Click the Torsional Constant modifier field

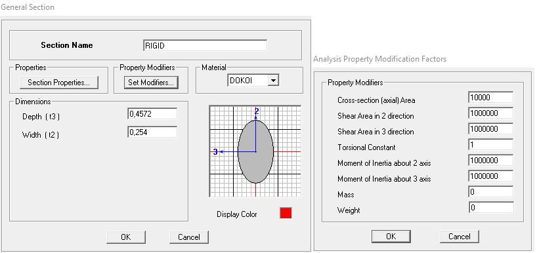tap(491, 145)
